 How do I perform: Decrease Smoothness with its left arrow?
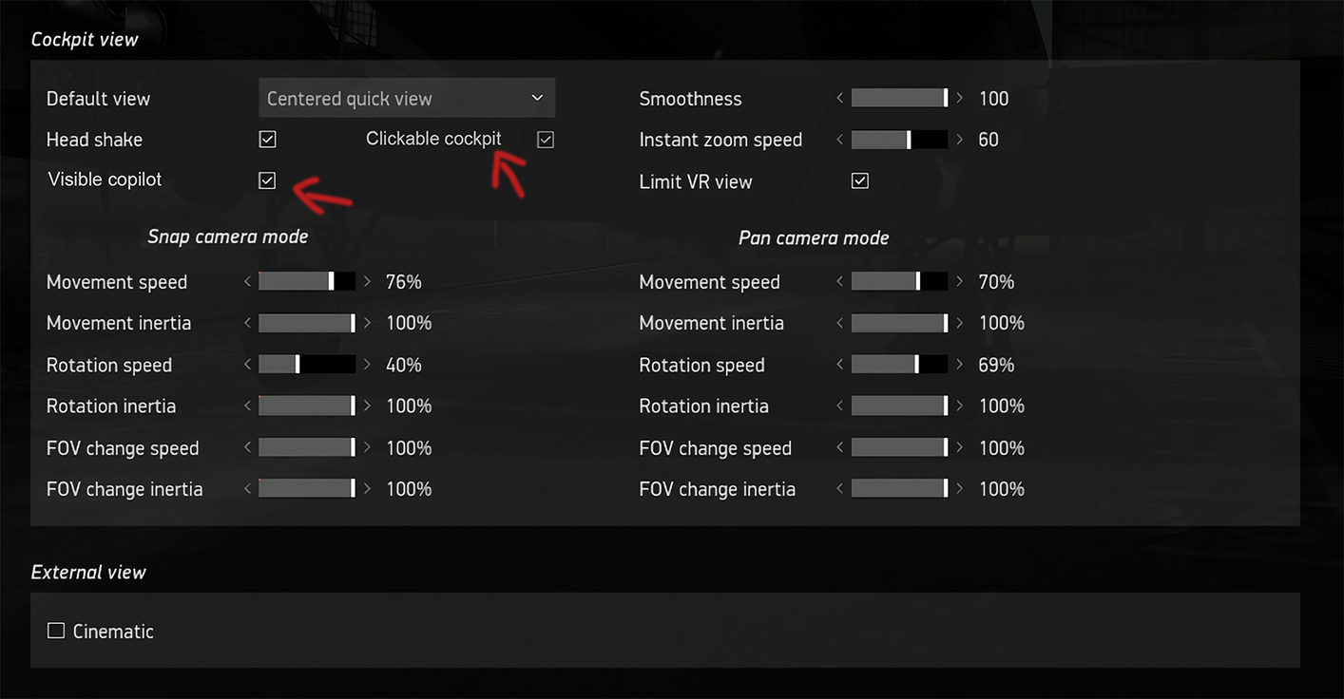tap(839, 98)
